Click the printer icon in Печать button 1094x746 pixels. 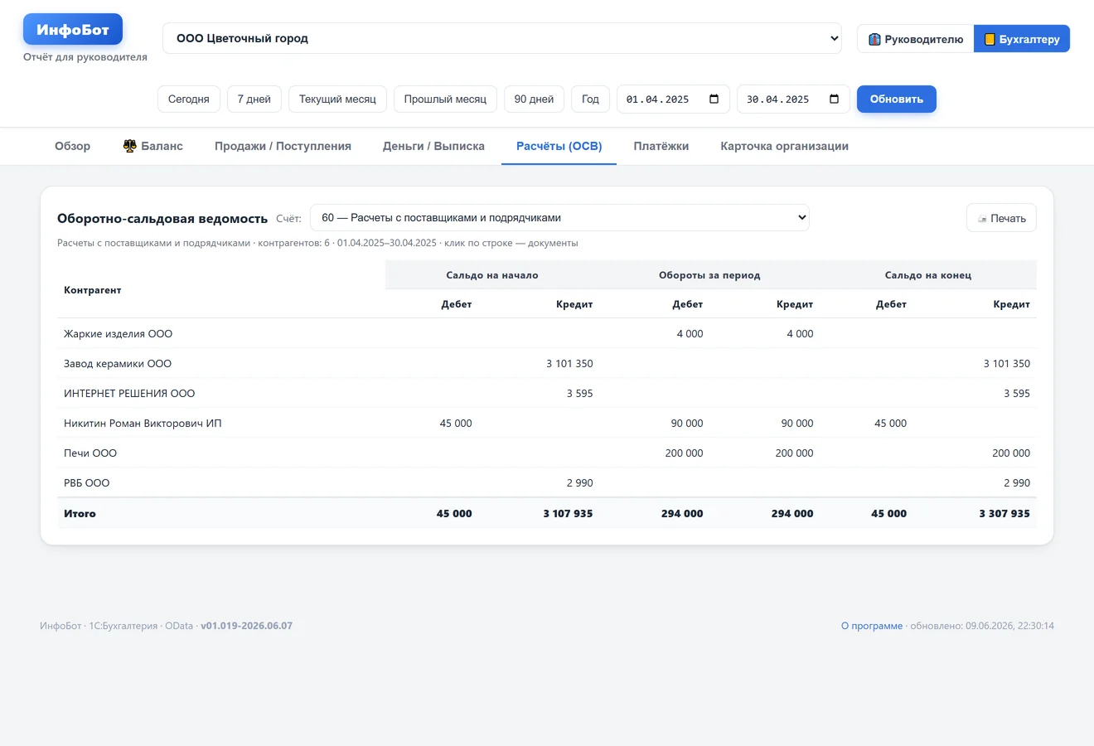(982, 219)
